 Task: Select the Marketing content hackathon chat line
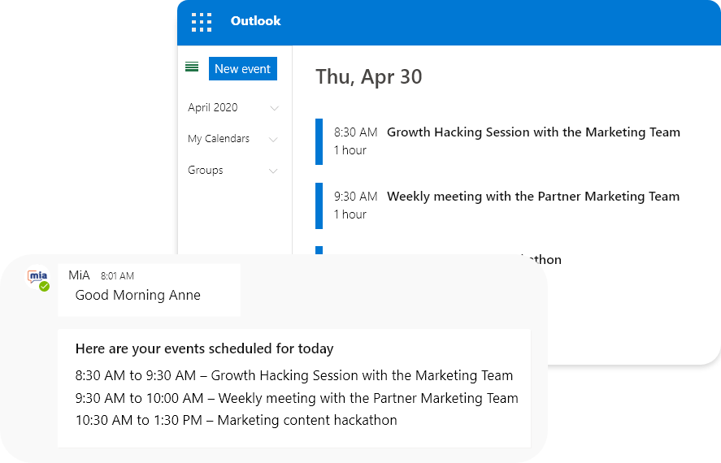(237, 420)
